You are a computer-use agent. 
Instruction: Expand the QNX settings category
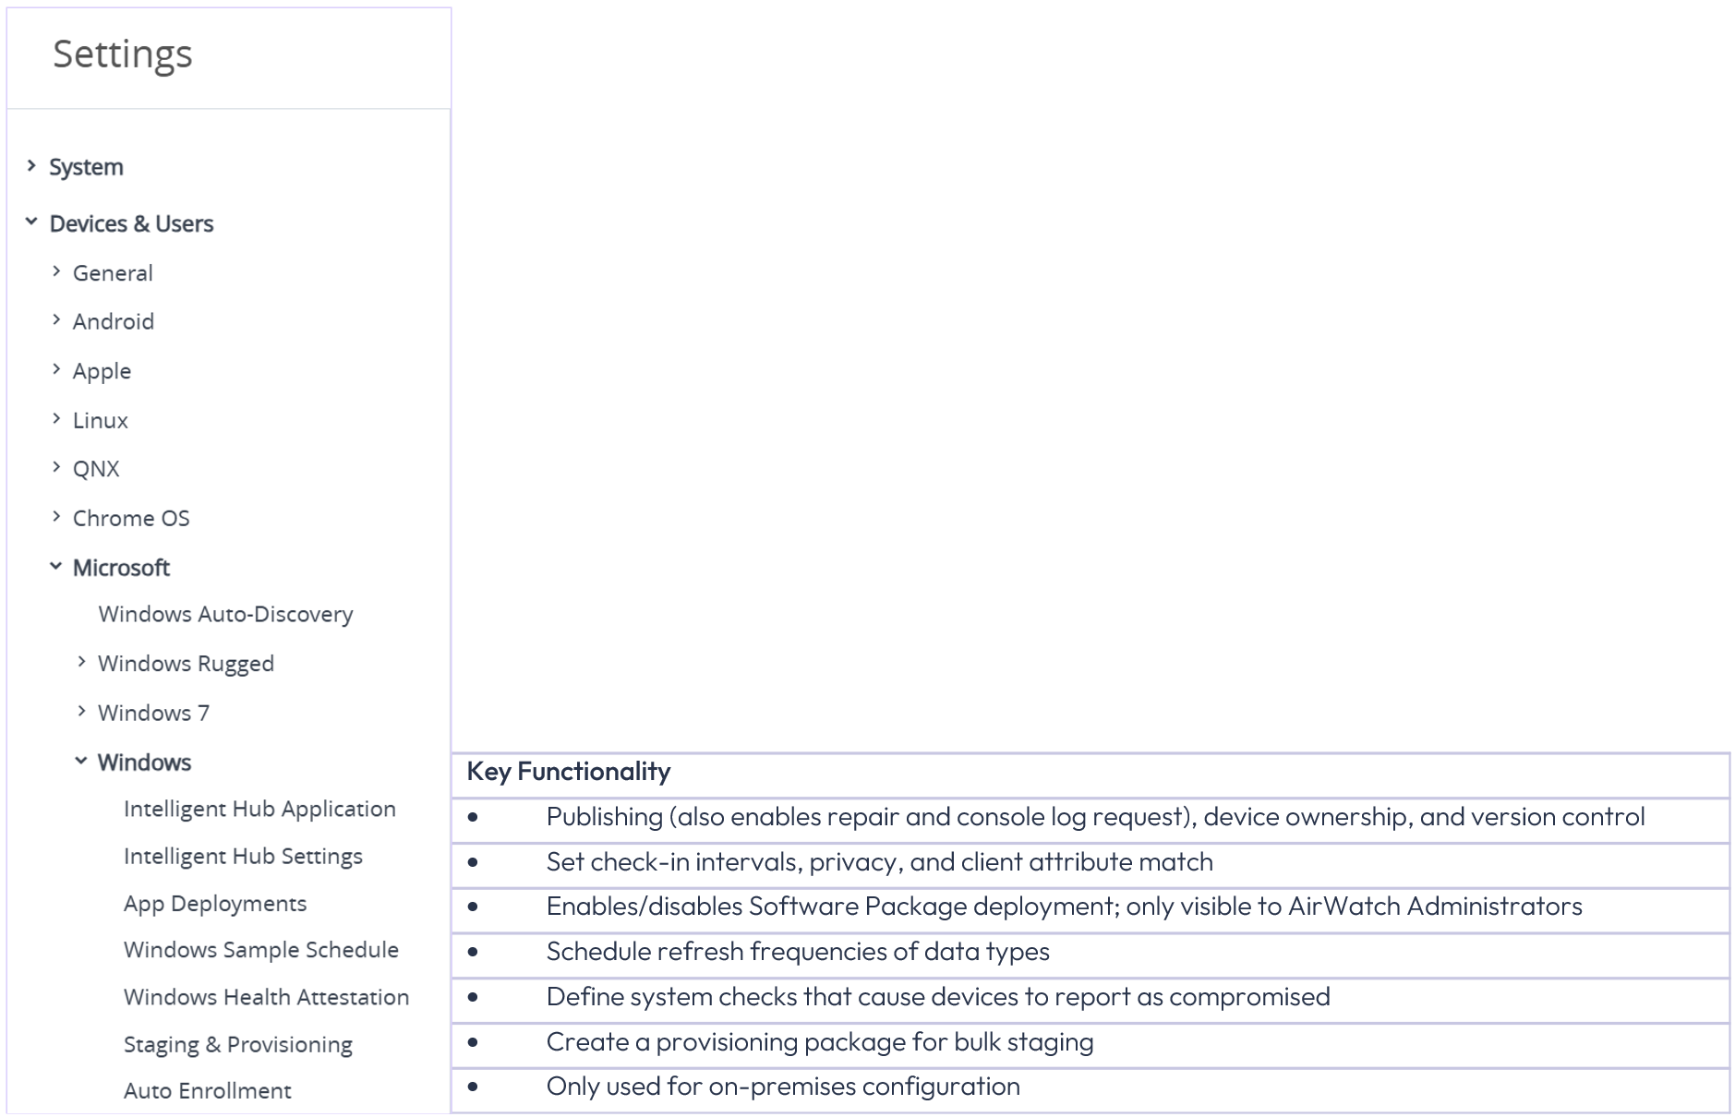[x=96, y=469]
